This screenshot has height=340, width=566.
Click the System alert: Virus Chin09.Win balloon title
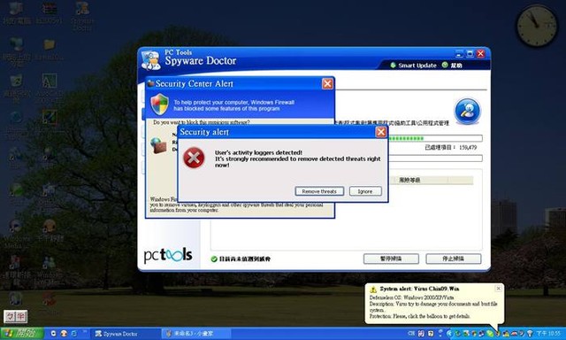pyautogui.click(x=419, y=289)
